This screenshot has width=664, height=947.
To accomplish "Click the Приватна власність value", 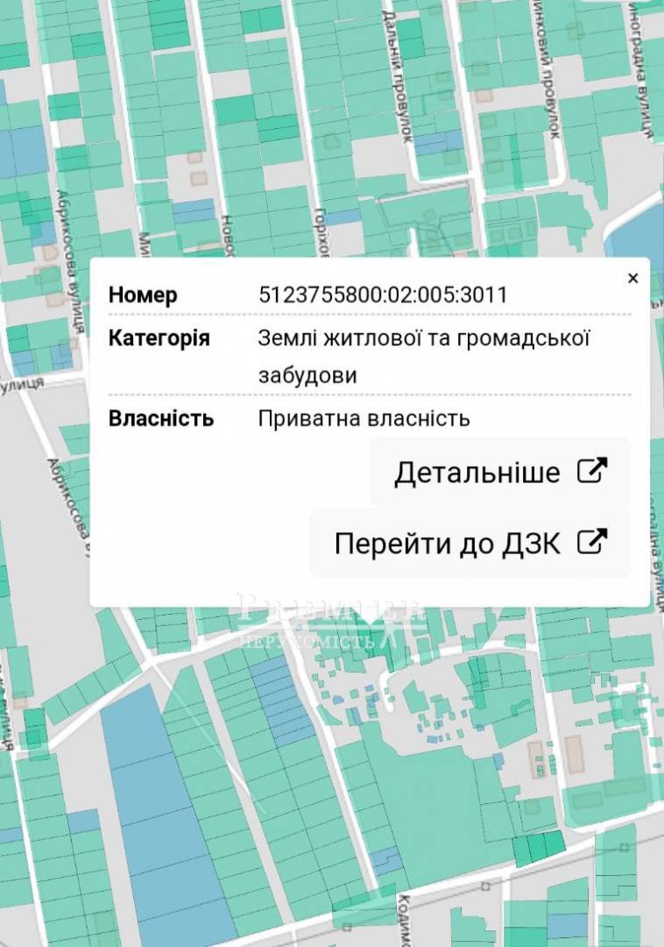I will [x=364, y=418].
